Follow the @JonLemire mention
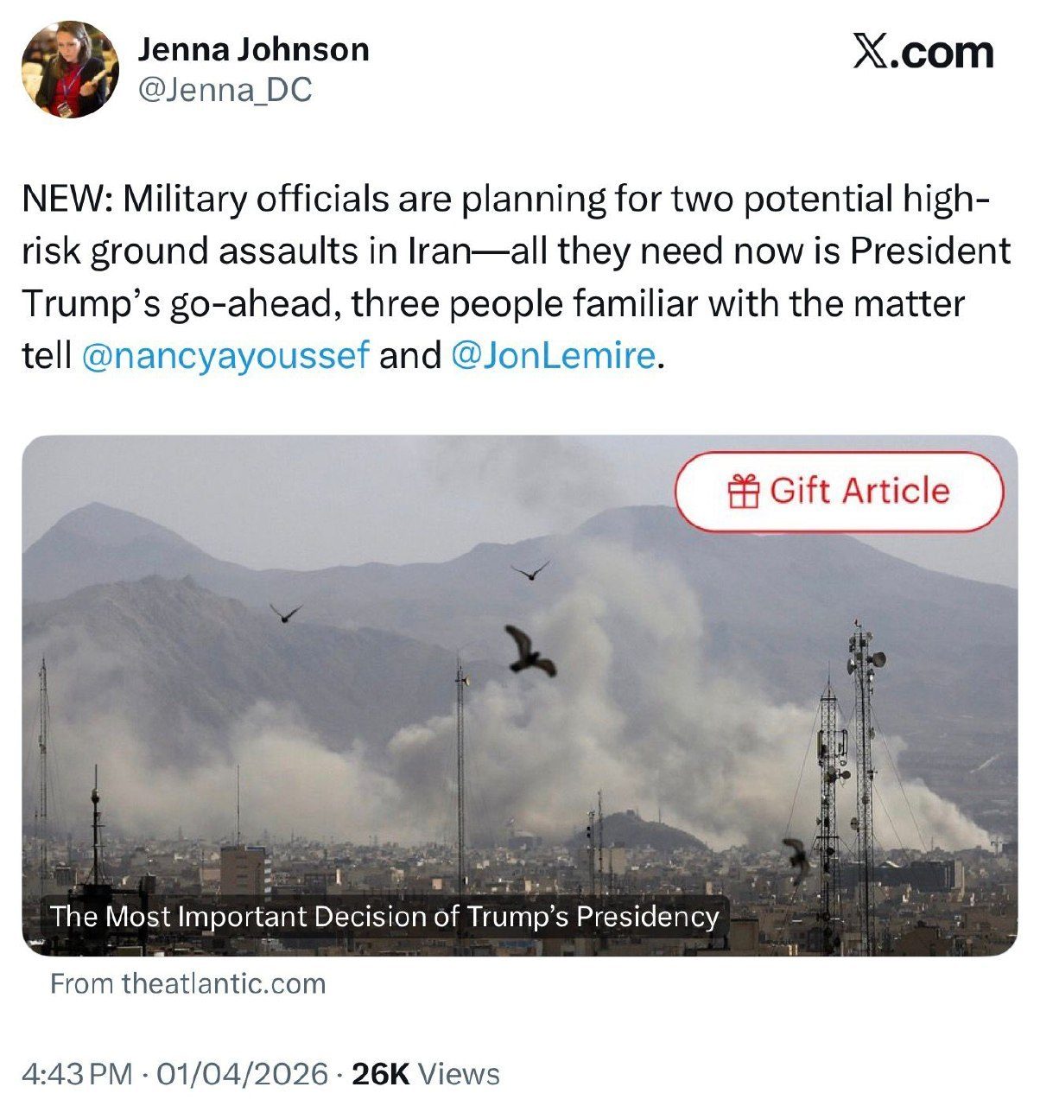The image size is (1040, 1106). 553,355
